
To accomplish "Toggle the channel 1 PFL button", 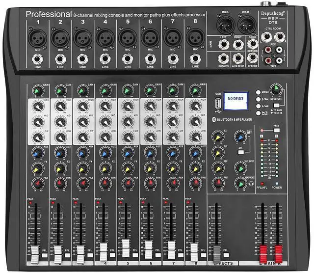I will point(45,255).
